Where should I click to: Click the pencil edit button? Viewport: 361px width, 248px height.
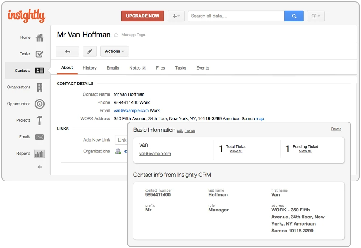point(90,51)
